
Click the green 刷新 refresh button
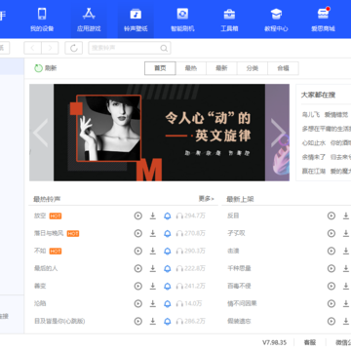click(46, 68)
